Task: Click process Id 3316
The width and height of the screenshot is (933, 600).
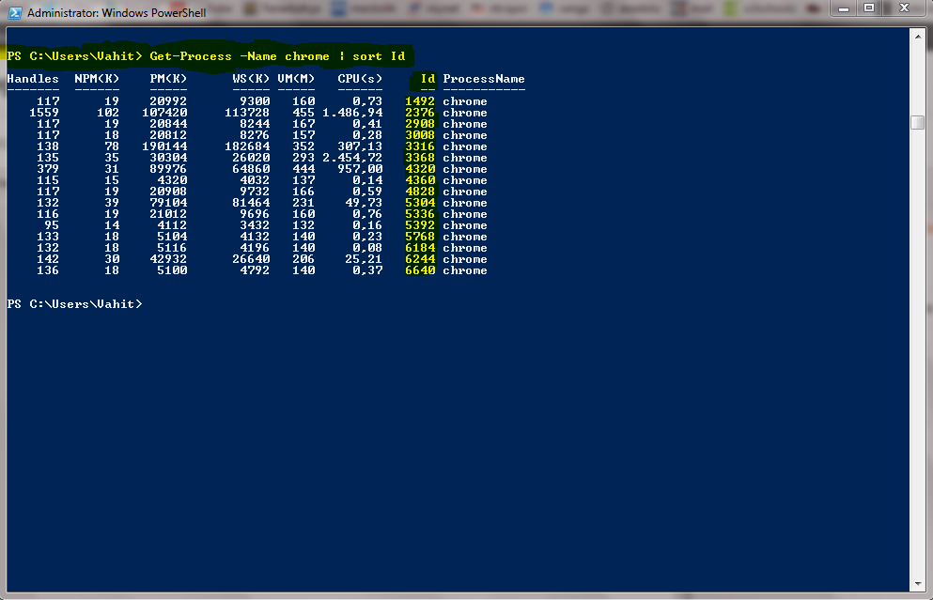Action: click(420, 146)
